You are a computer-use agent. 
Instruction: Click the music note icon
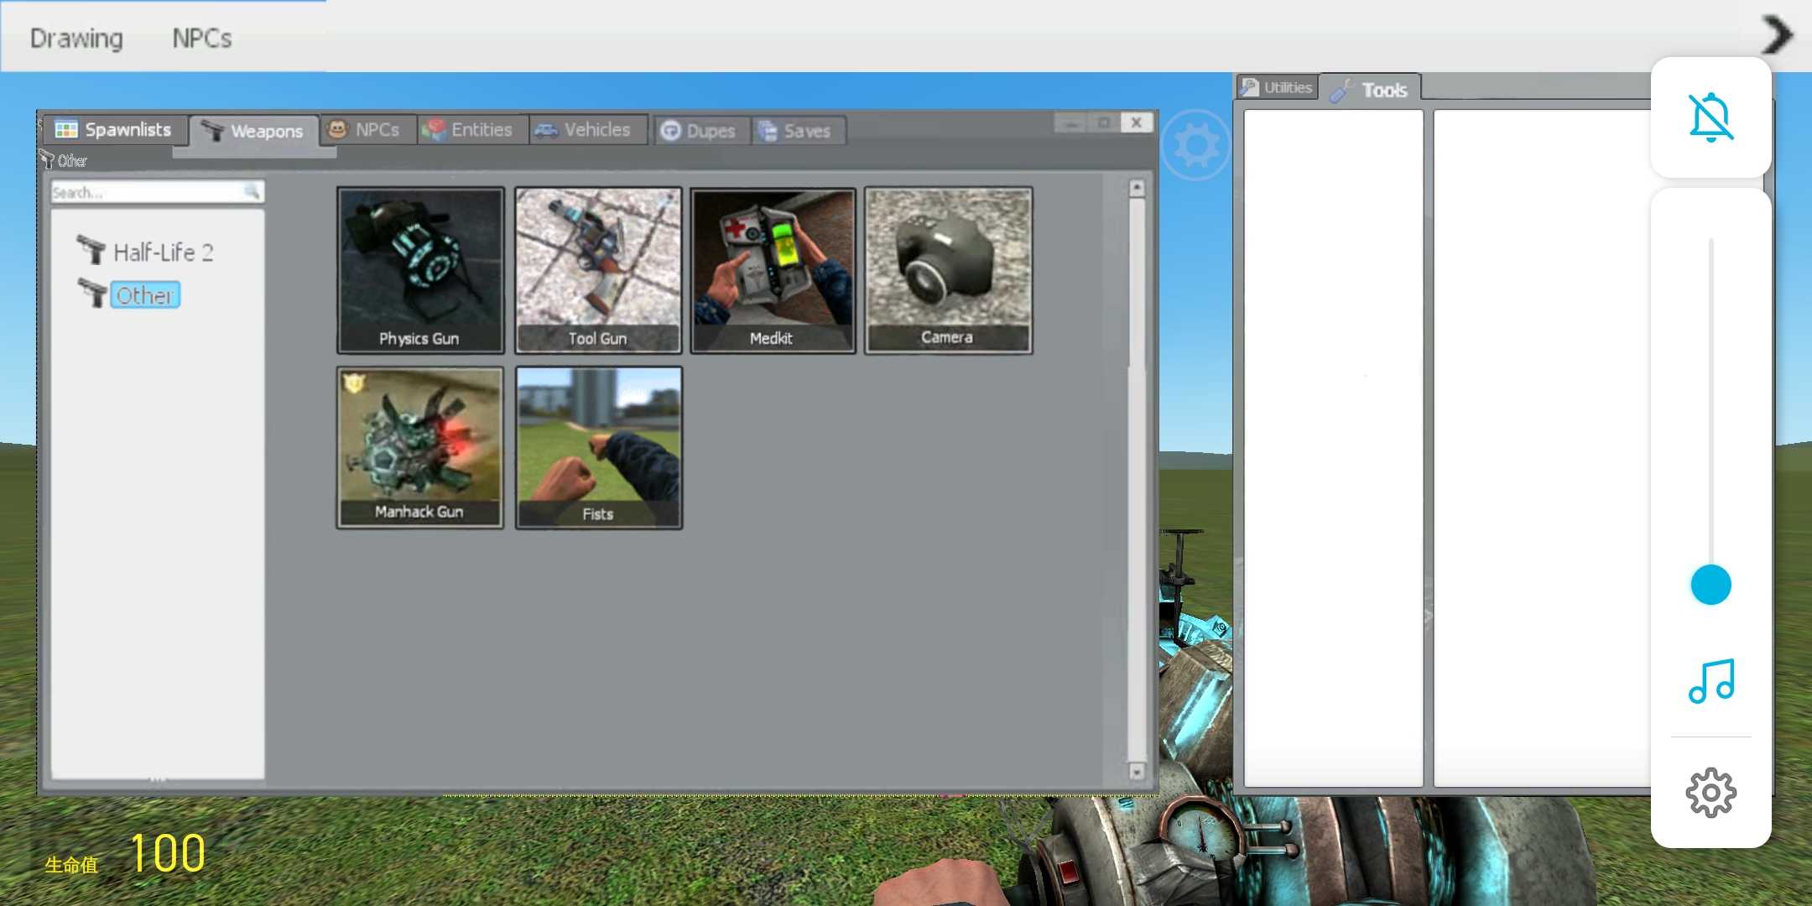click(1710, 680)
